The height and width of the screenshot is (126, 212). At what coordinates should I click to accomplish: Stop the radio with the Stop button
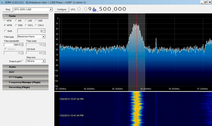point(8,9)
